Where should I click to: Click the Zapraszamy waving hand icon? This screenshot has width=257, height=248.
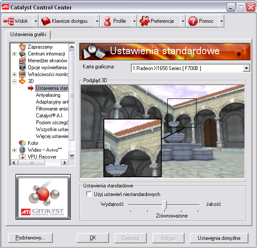22,47
